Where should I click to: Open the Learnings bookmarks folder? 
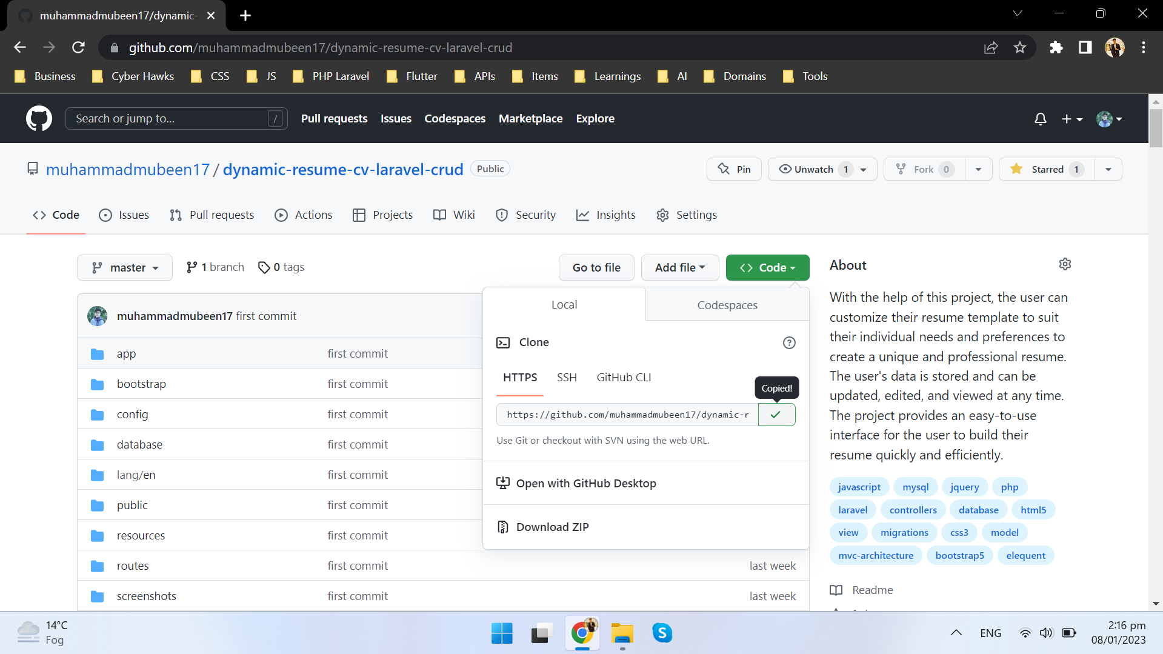[x=607, y=76]
